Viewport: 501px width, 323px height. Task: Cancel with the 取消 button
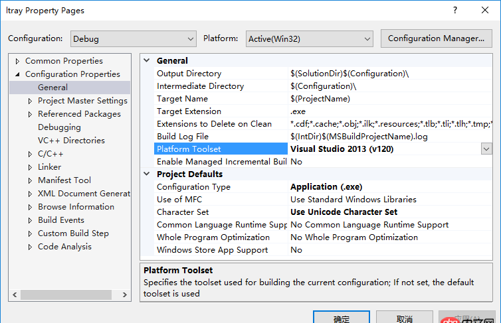click(x=405, y=318)
